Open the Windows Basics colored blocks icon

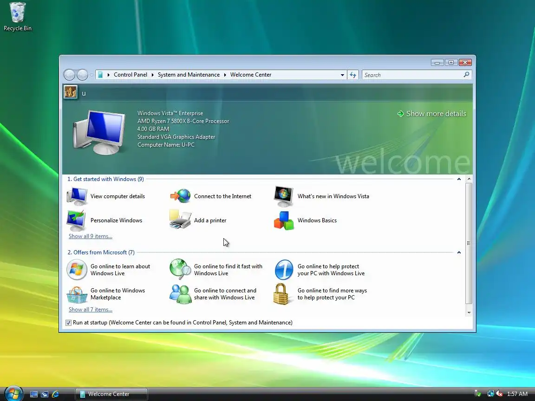284,220
